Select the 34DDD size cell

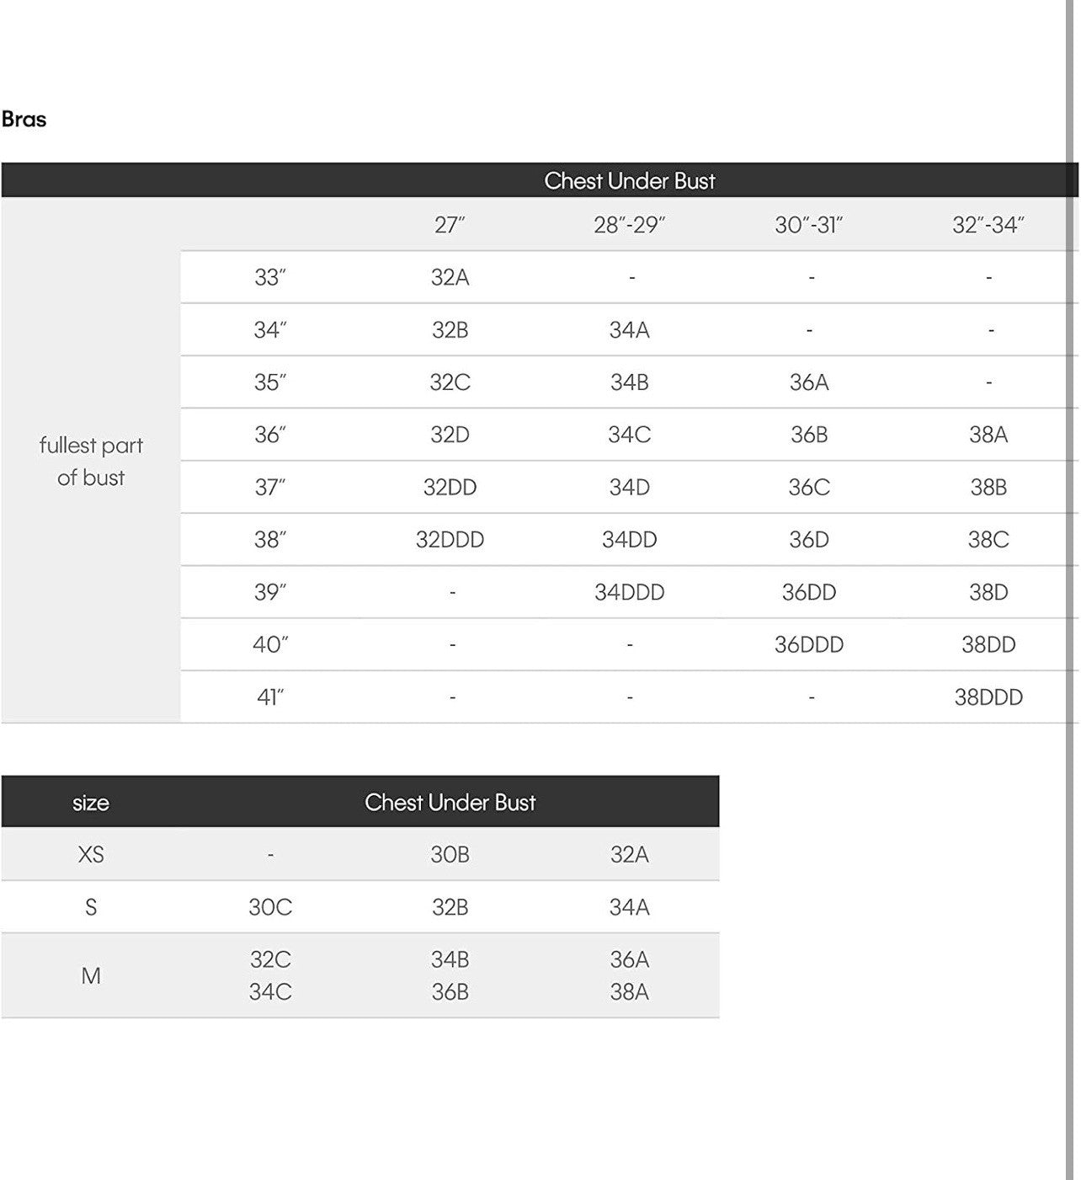pyautogui.click(x=629, y=592)
